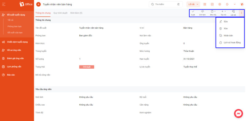
Task: Open Chiến dịch tuyển dụng in sidebar
Action: click(x=17, y=42)
